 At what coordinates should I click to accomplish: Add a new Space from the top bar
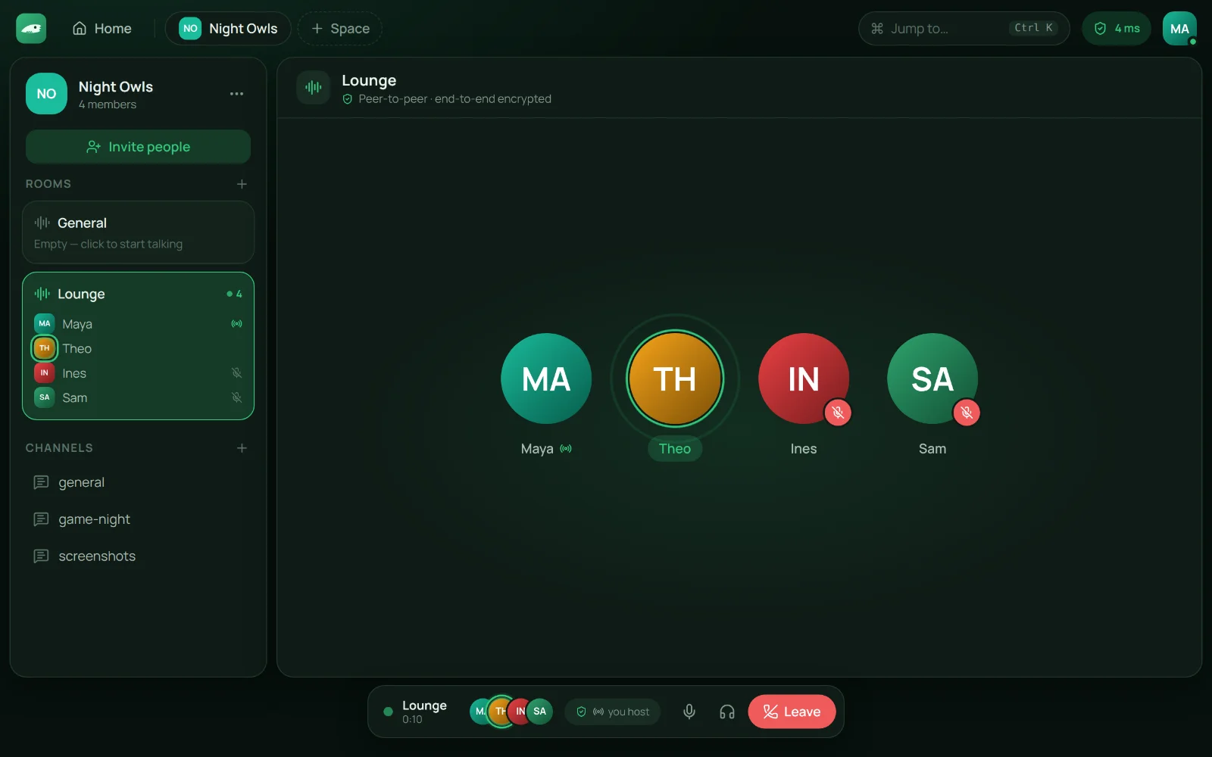pyautogui.click(x=340, y=29)
